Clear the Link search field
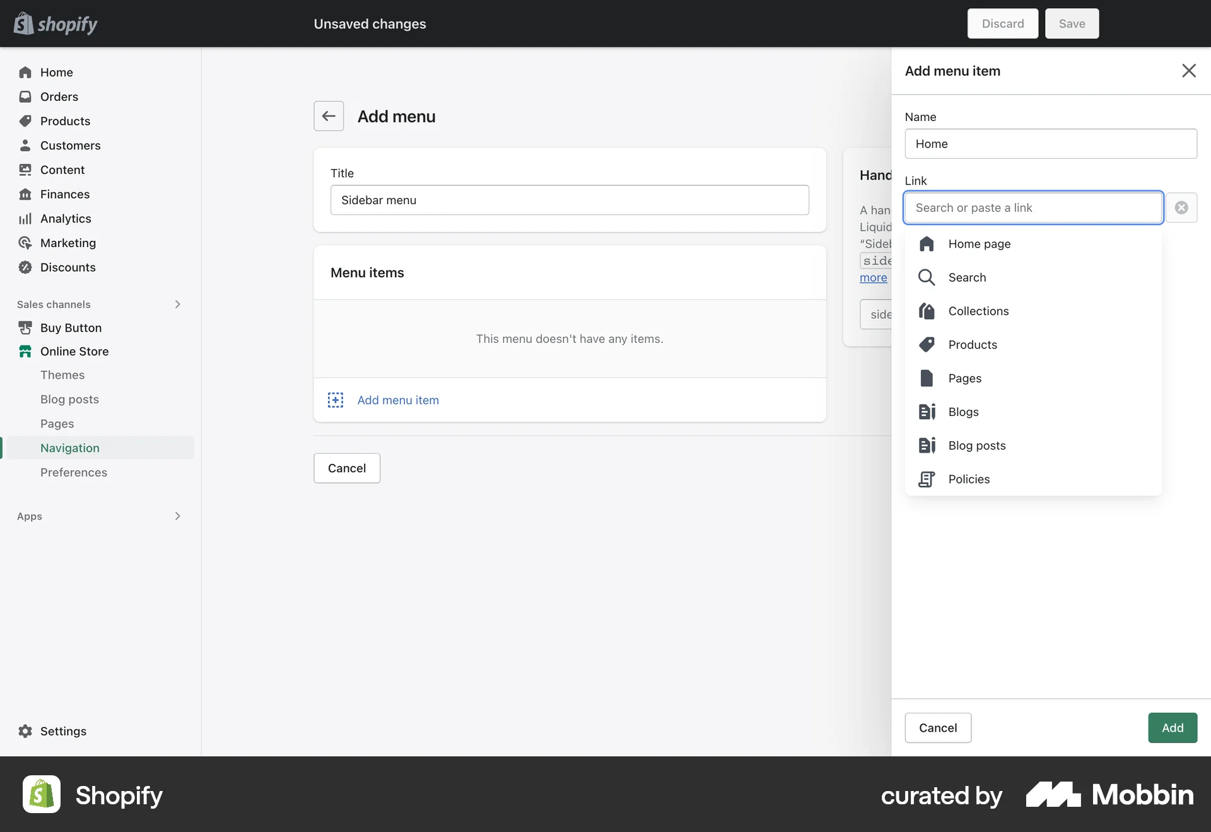The width and height of the screenshot is (1211, 832). (1181, 207)
